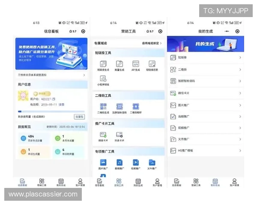Screen dimensions: 257x205
Task: Switch to 账户管理 tab on the 信息看板 screen
Action: (x=80, y=182)
